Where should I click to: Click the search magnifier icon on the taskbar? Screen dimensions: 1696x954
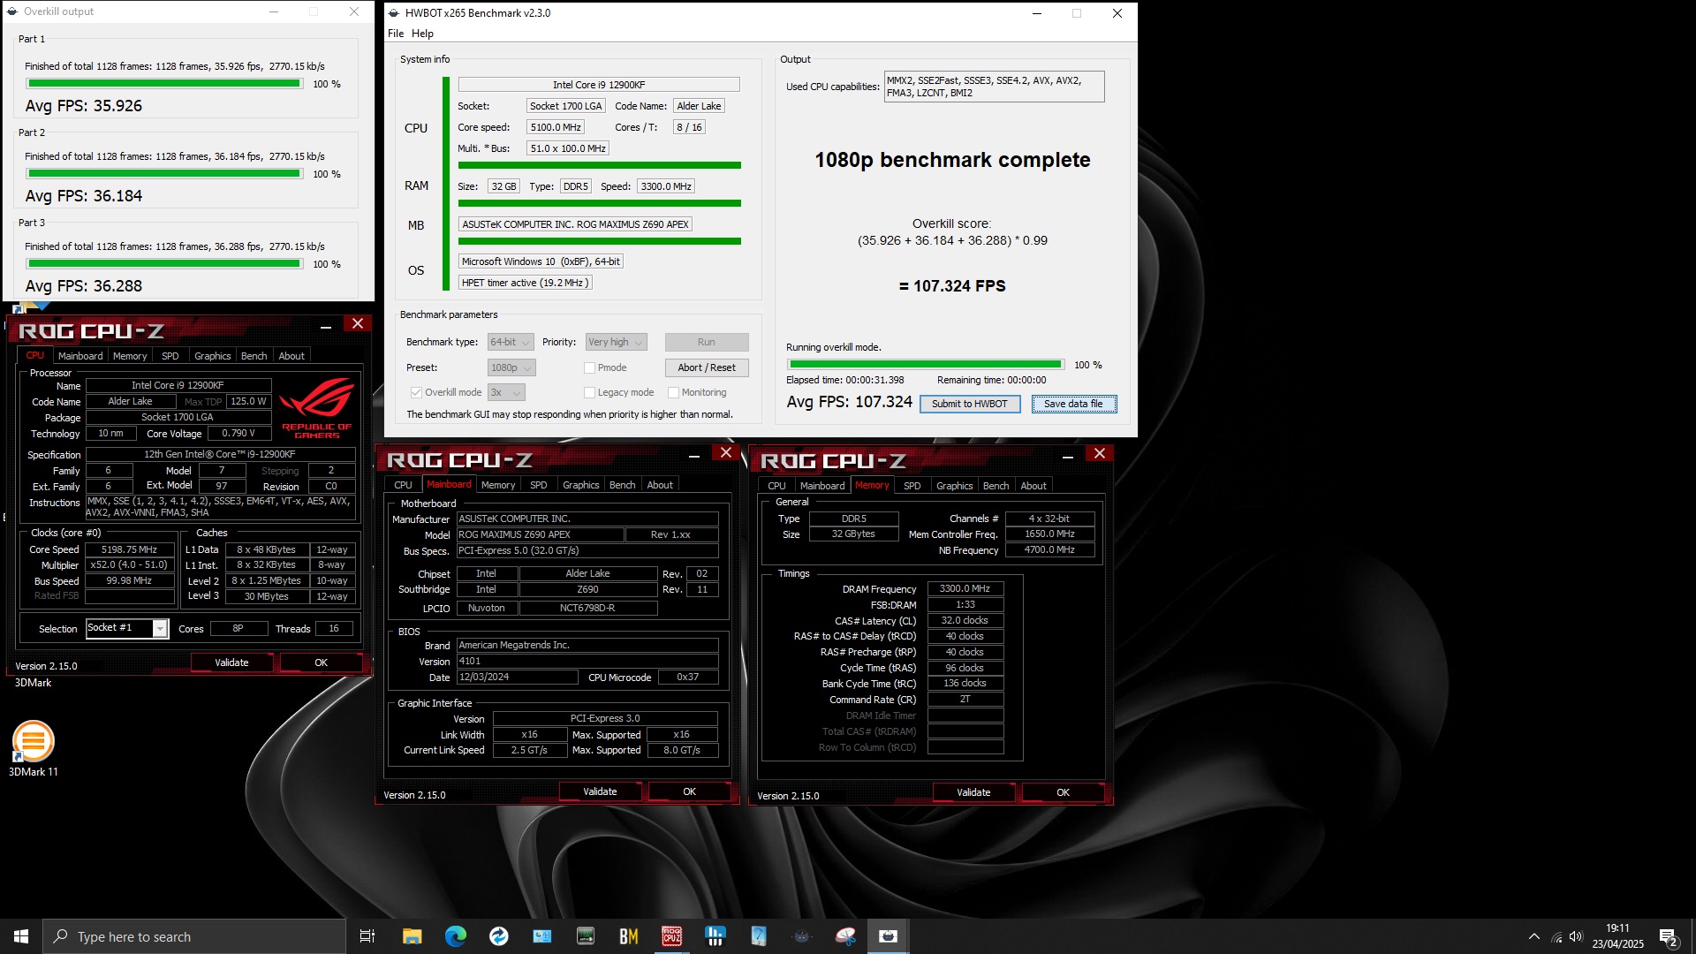point(61,936)
